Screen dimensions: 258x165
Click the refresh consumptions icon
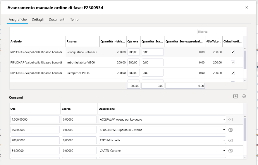244,96
